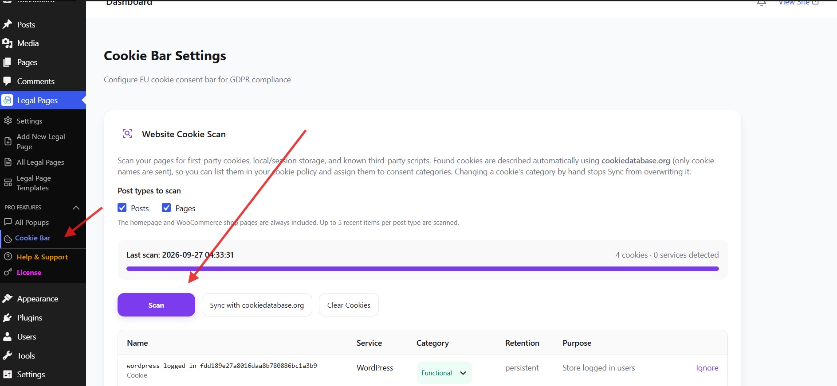Image resolution: width=837 pixels, height=386 pixels.
Task: Click the Appearance paintbrush icon
Action: point(7,299)
